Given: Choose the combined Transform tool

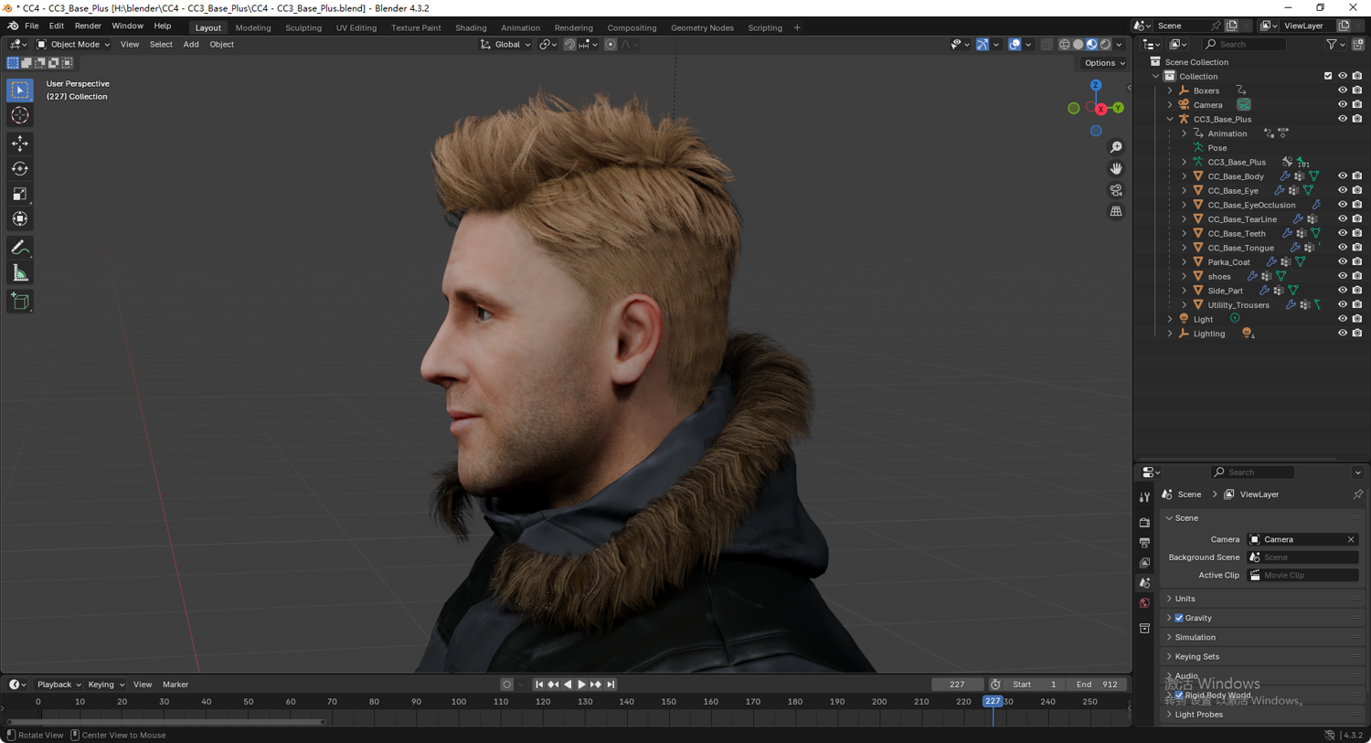Looking at the screenshot, I should [x=20, y=219].
